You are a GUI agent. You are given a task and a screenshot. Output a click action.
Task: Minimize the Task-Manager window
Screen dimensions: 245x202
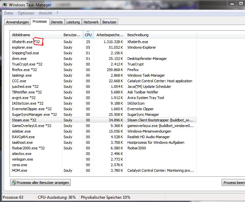(232, 3)
